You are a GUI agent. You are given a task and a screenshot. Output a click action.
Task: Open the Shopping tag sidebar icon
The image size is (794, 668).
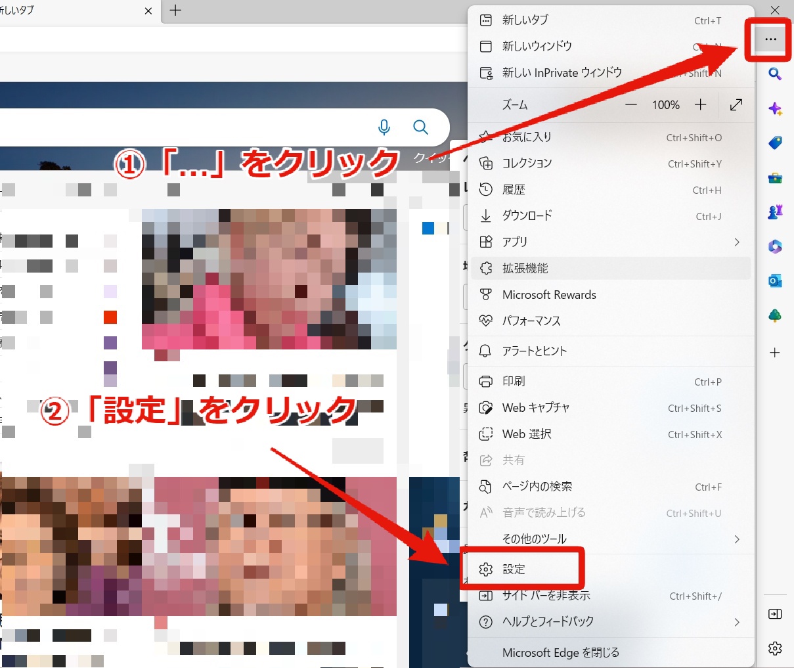pos(775,143)
